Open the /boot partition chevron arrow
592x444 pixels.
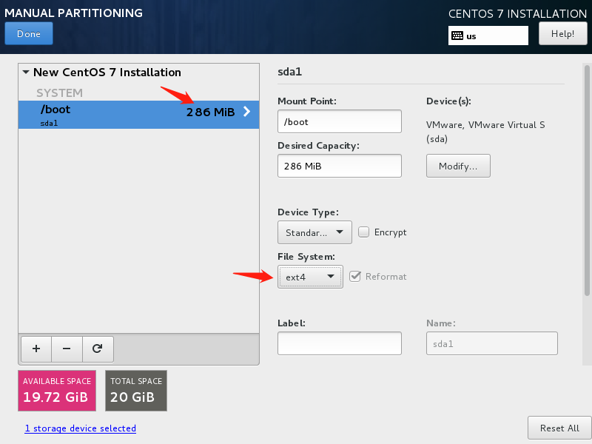(246, 112)
